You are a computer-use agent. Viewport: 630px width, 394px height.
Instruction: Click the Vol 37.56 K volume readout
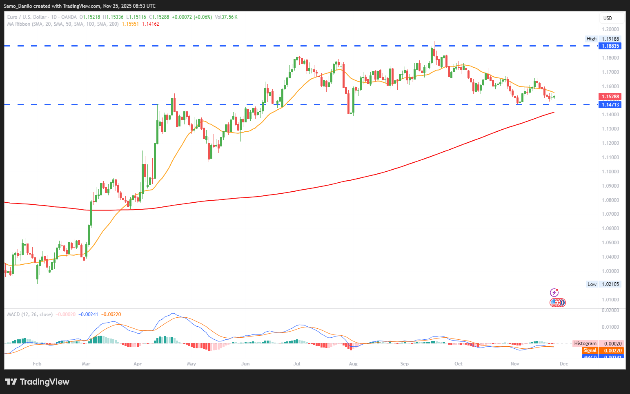226,17
